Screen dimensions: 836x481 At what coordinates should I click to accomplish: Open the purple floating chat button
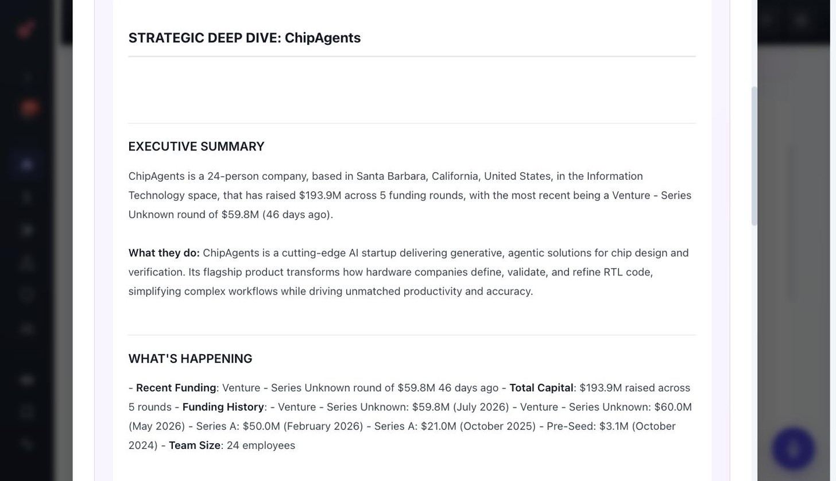coord(794,449)
